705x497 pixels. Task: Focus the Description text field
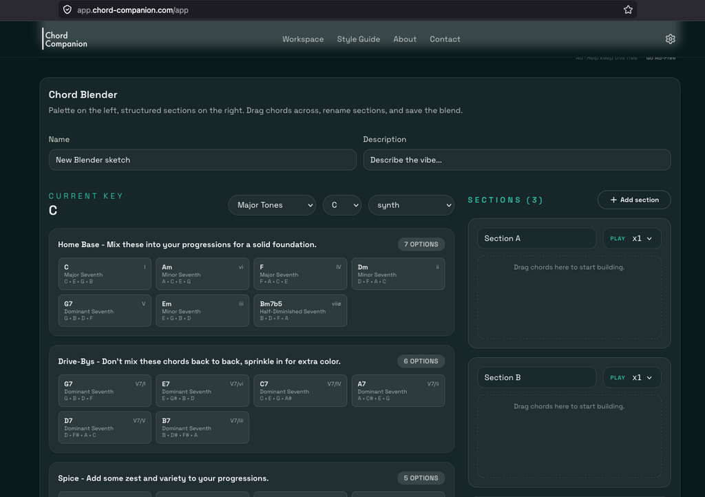pos(516,160)
